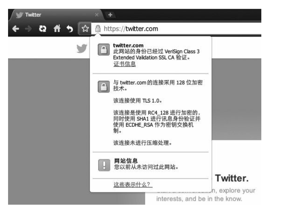The height and width of the screenshot is (212, 286).
Task: Select the Twitter tab
Action: pos(56,15)
